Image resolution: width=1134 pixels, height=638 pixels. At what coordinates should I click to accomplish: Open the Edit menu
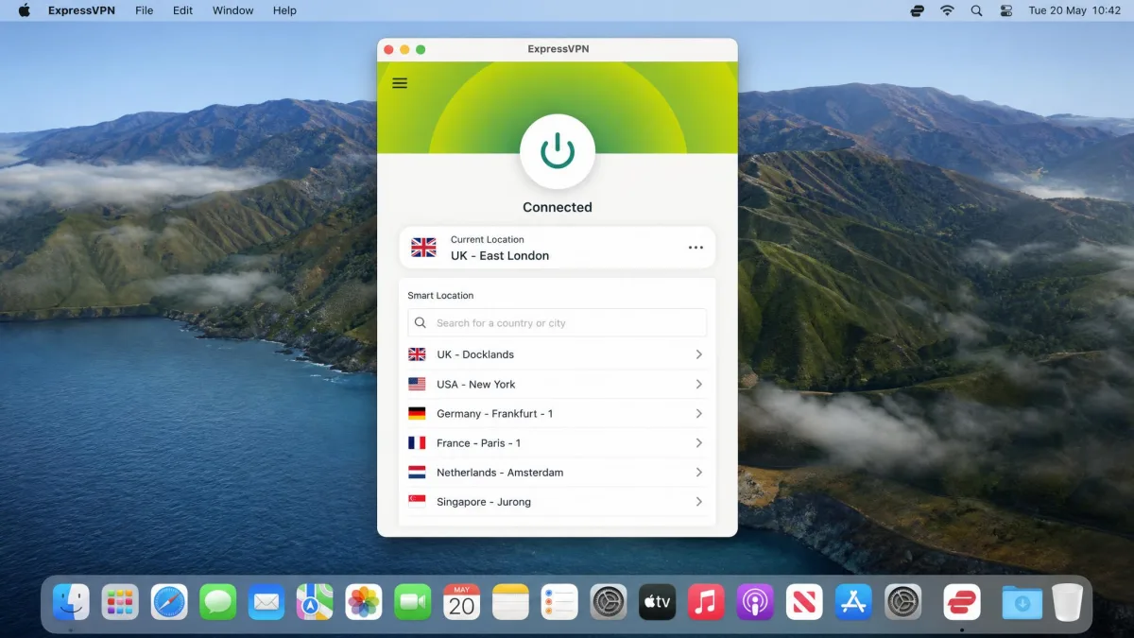[182, 10]
